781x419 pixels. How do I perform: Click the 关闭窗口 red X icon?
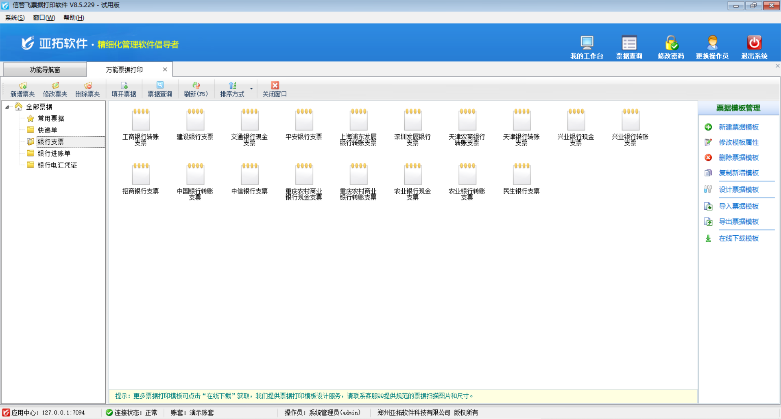click(275, 86)
